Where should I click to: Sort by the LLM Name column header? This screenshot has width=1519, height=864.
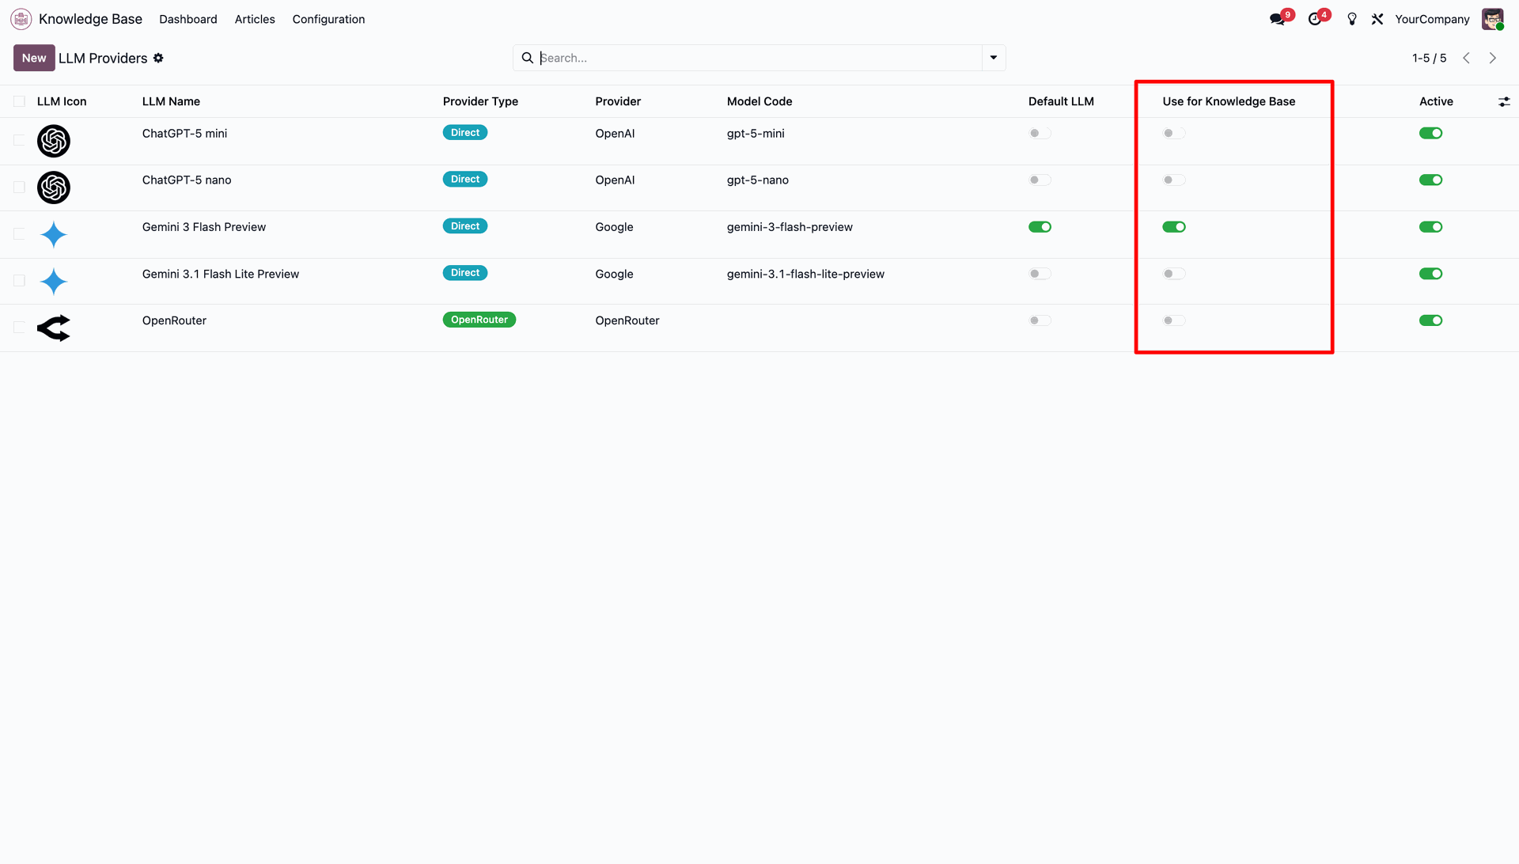pos(171,101)
